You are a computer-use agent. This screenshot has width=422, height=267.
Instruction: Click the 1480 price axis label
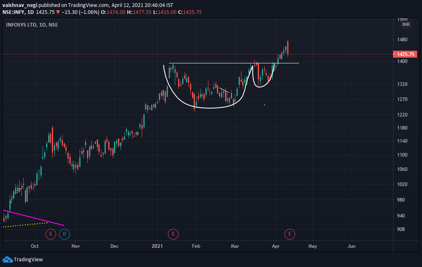coord(402,40)
